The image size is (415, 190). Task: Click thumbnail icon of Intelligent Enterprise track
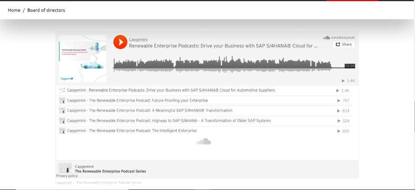[62, 131]
